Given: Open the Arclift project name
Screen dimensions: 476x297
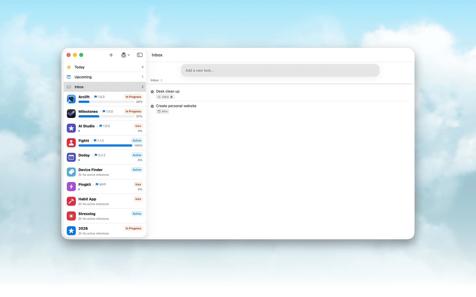Looking at the screenshot, I should tap(84, 97).
